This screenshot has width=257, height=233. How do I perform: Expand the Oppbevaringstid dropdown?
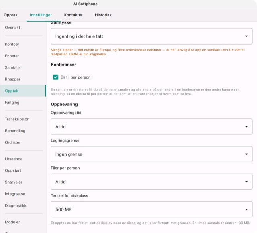click(x=151, y=127)
